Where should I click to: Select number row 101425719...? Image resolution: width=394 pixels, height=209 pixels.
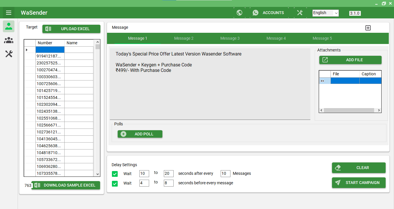(x=50, y=91)
